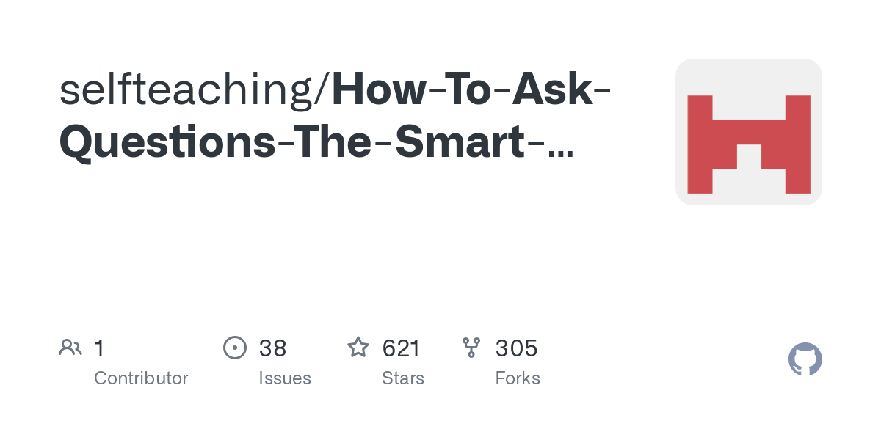
Task: Click the gray rounded tile around the avatar
Action: tap(749, 132)
